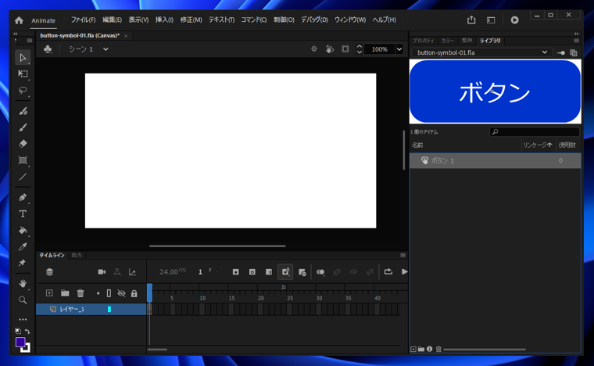Add a camera in timeline

[x=102, y=271]
